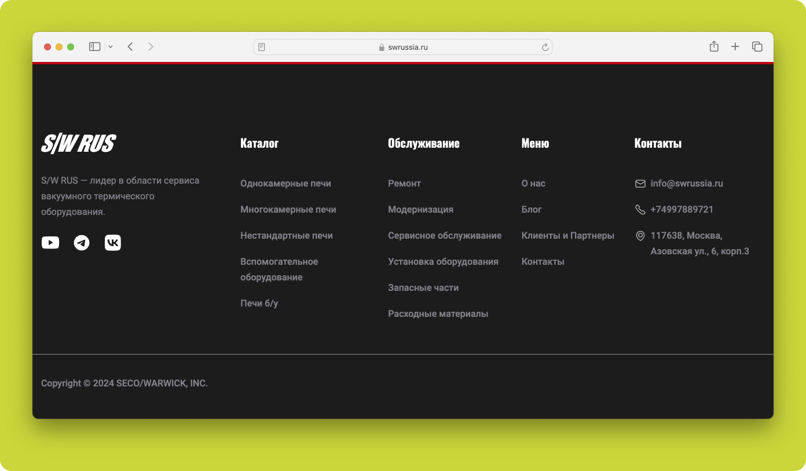
Task: Toggle the Safari sidebar
Action: click(x=95, y=47)
